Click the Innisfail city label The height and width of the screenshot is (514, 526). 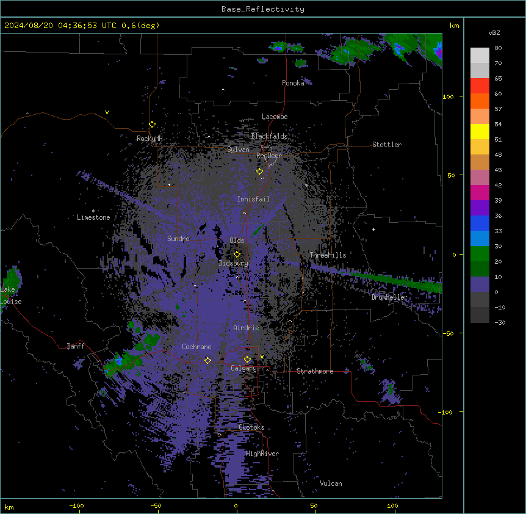click(253, 199)
